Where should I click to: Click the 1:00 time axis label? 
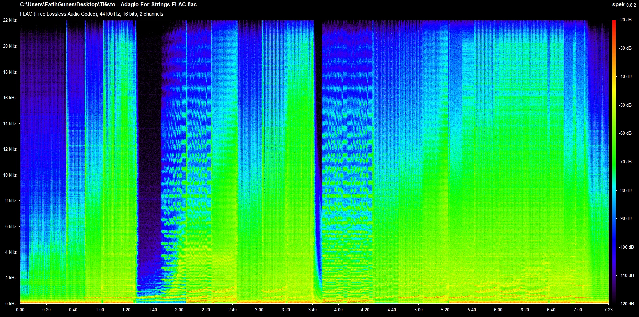click(100, 310)
